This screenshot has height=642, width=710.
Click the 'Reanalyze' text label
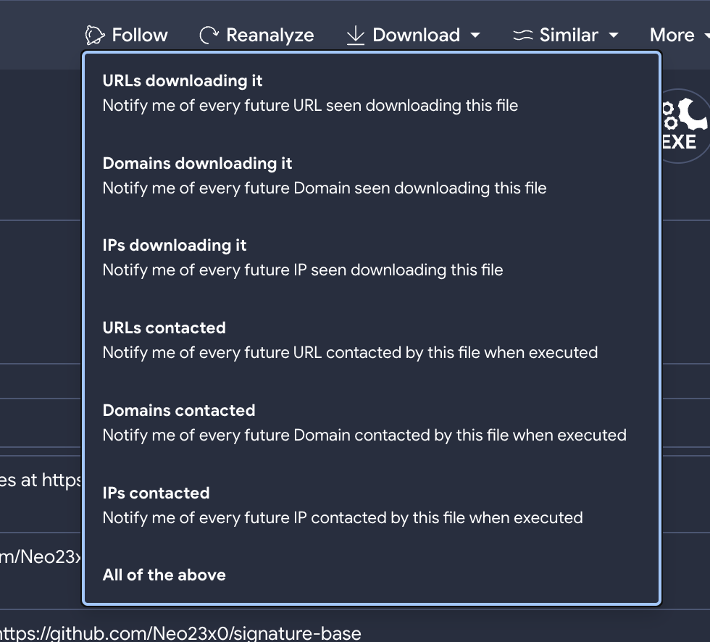pos(270,35)
